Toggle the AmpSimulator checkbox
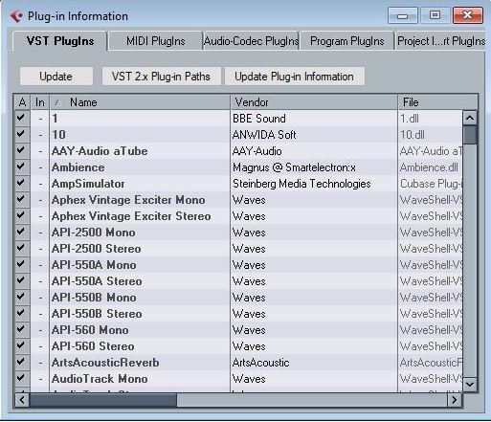The image size is (491, 422). (21, 183)
